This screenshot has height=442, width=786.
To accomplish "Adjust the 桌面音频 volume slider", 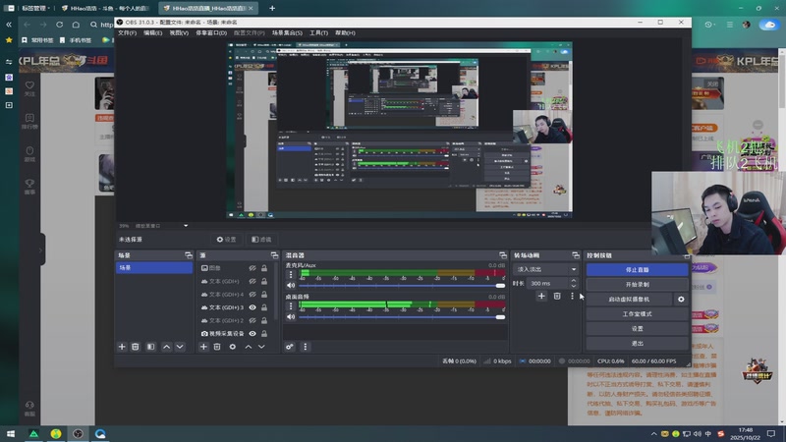I will [402, 317].
